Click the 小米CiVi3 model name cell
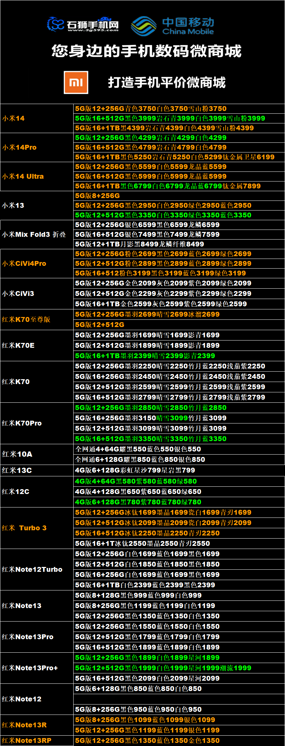This screenshot has height=746, width=285. 37,293
